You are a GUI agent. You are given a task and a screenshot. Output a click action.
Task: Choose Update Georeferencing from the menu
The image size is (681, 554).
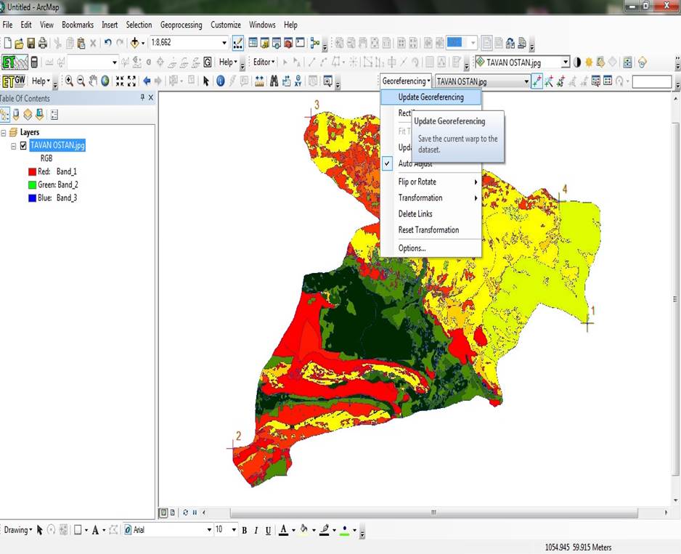[431, 97]
